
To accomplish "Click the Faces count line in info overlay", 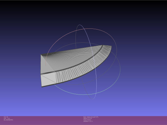I will coord(87,120).
